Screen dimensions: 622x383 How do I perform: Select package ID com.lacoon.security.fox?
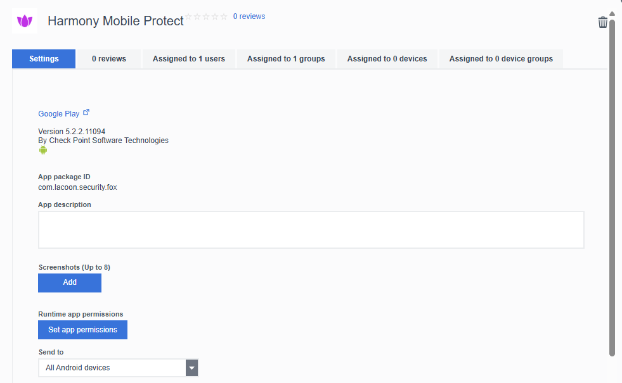(77, 187)
